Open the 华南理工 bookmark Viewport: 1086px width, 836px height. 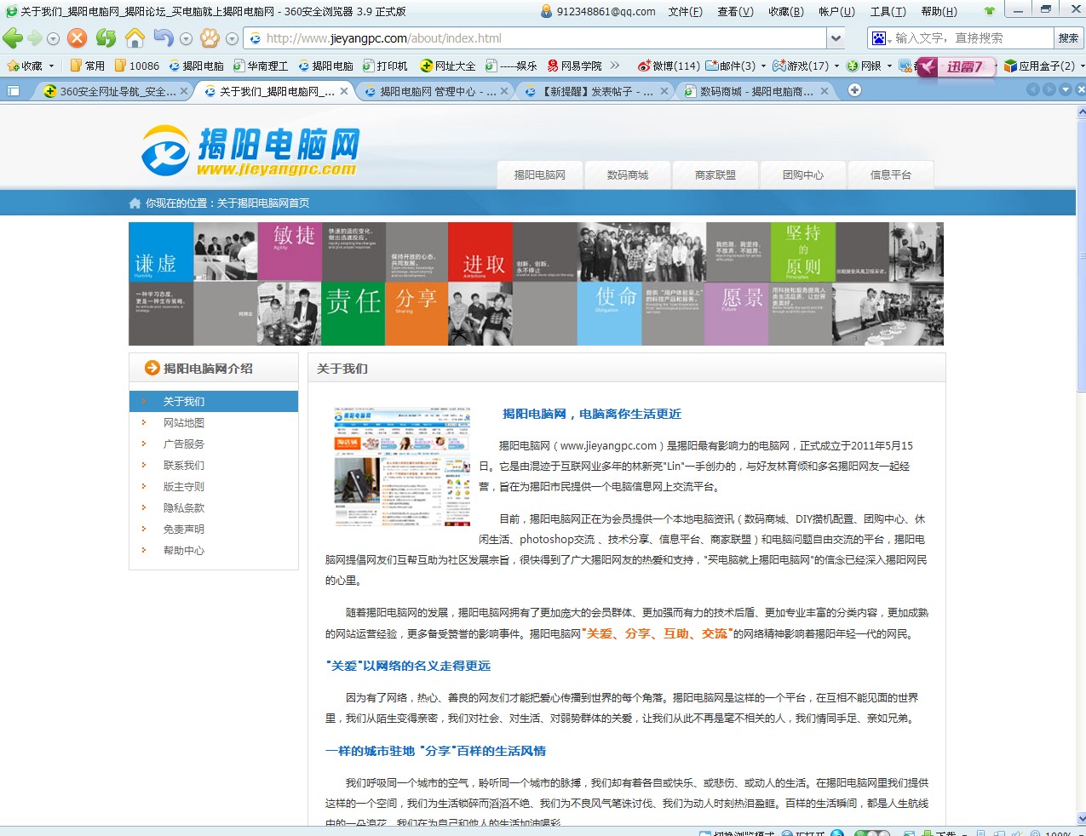tap(261, 66)
